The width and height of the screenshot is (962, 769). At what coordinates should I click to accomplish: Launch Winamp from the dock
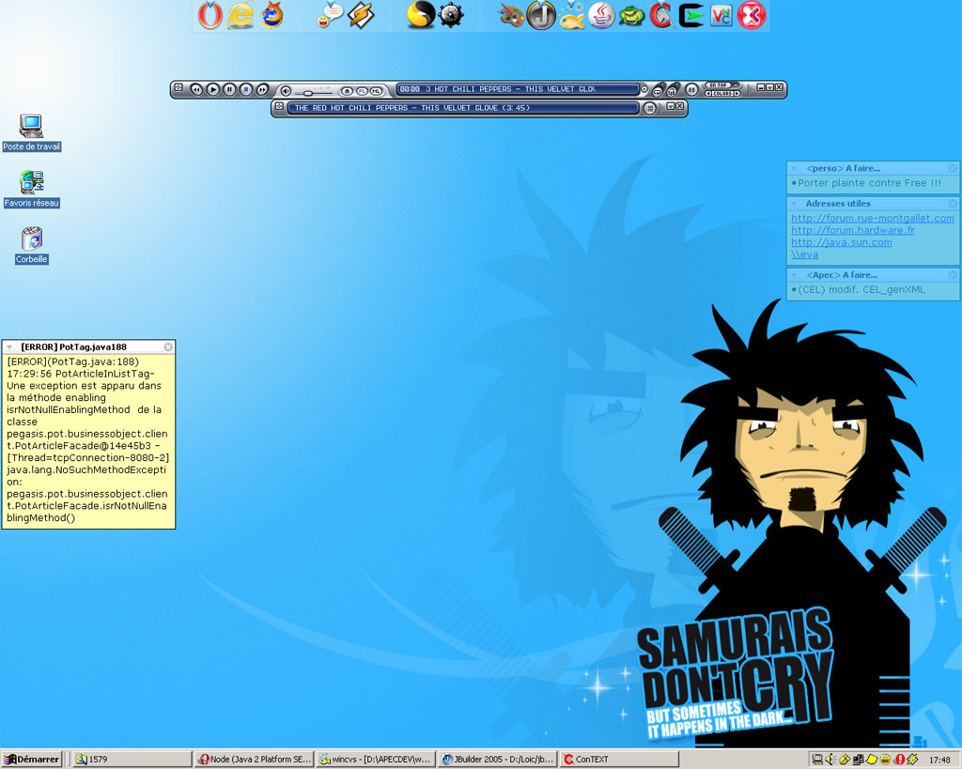pos(361,15)
